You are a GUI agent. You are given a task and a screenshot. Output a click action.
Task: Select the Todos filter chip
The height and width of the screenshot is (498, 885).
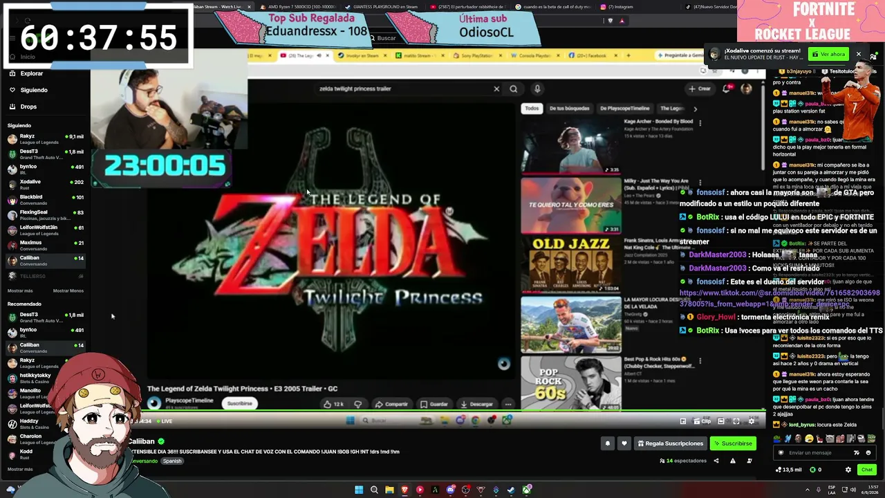532,109
